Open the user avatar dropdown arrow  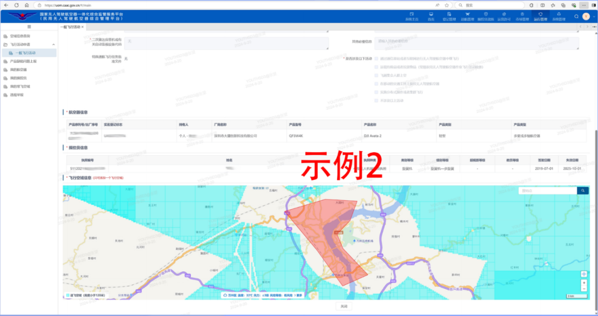pos(593,16)
